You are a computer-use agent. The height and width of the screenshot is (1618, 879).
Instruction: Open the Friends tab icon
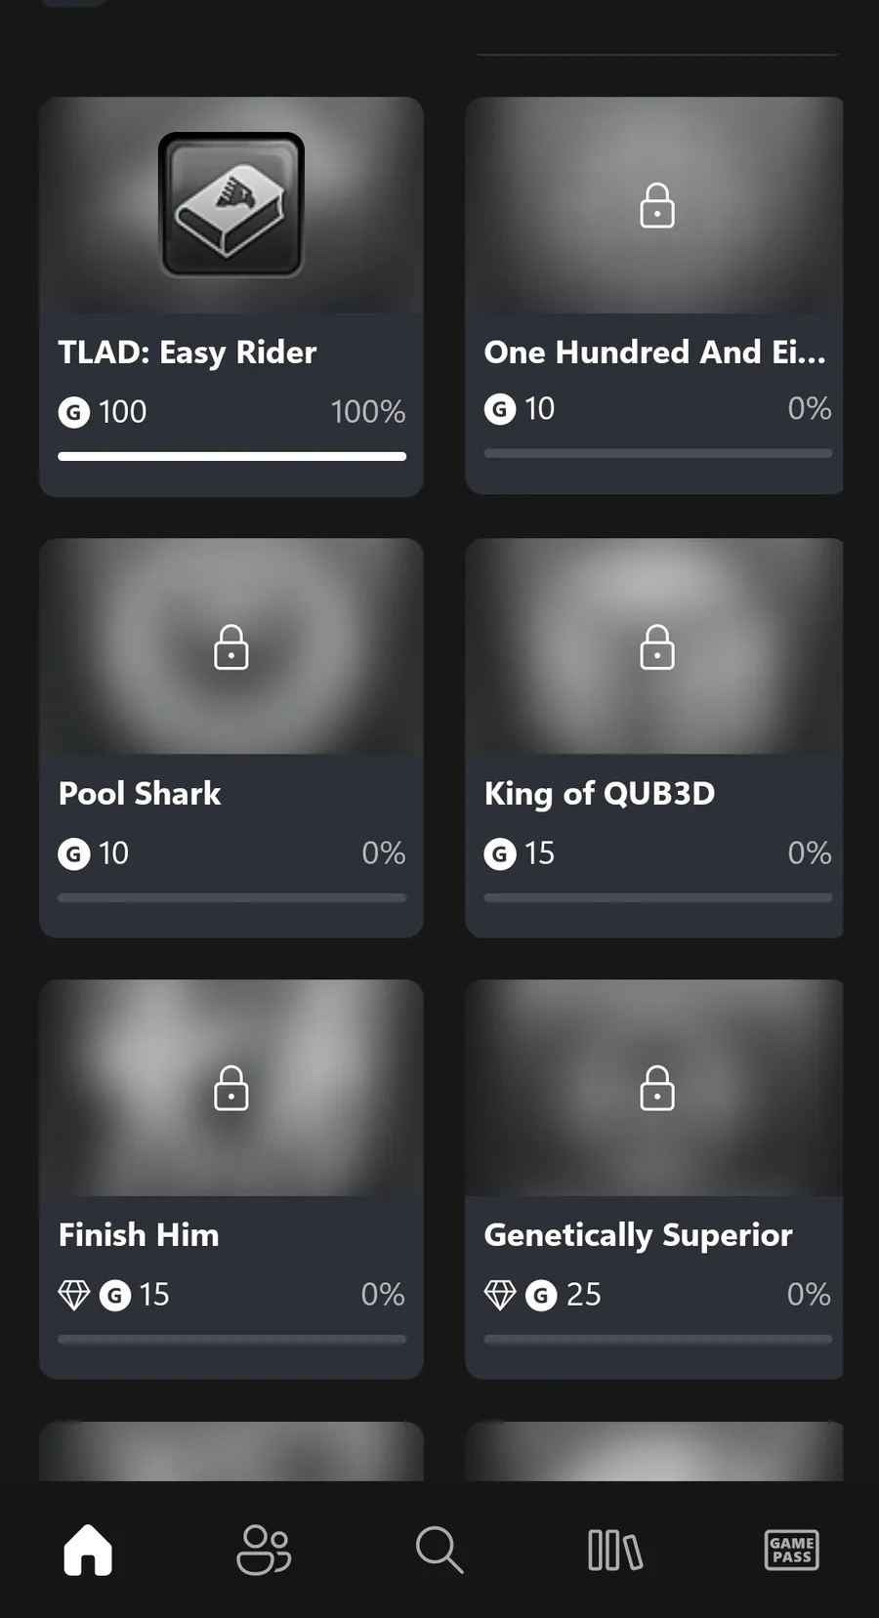[x=264, y=1550]
